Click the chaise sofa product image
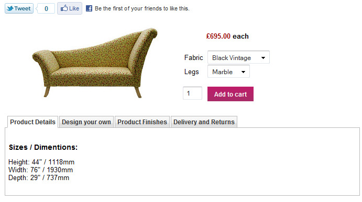Viewport: 362px width, 202px height. [x=95, y=63]
